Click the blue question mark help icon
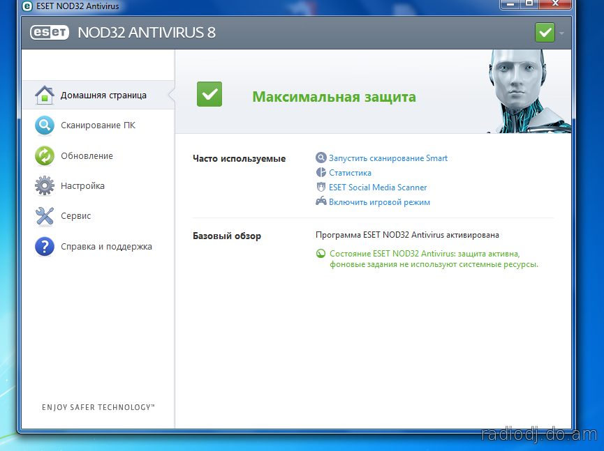The width and height of the screenshot is (604, 451). pyautogui.click(x=45, y=247)
